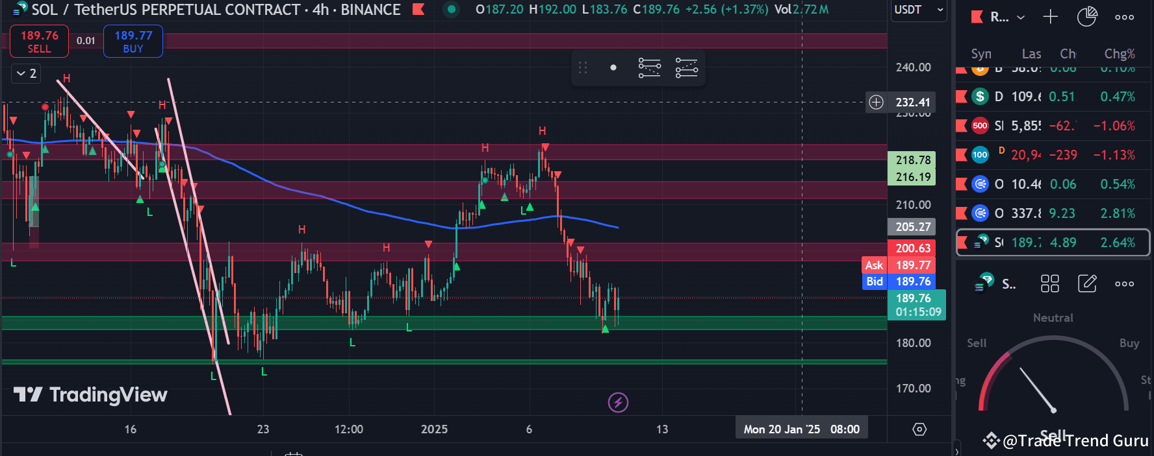Toggle red flag on the 2.64% row
1154x456 pixels.
point(962,243)
